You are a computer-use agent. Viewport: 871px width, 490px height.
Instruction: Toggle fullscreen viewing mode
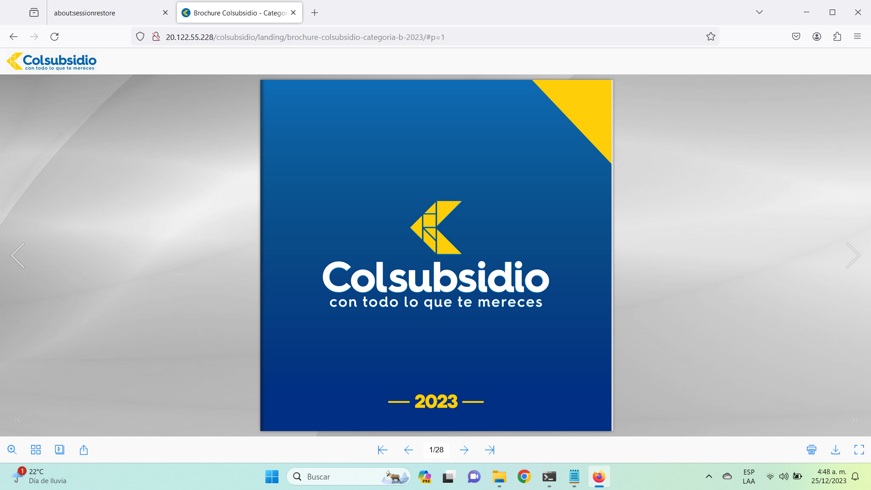click(859, 450)
